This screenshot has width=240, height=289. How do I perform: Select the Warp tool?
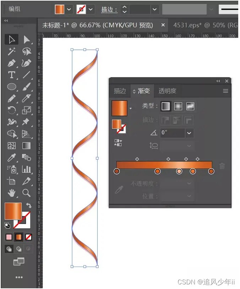(x=12, y=122)
